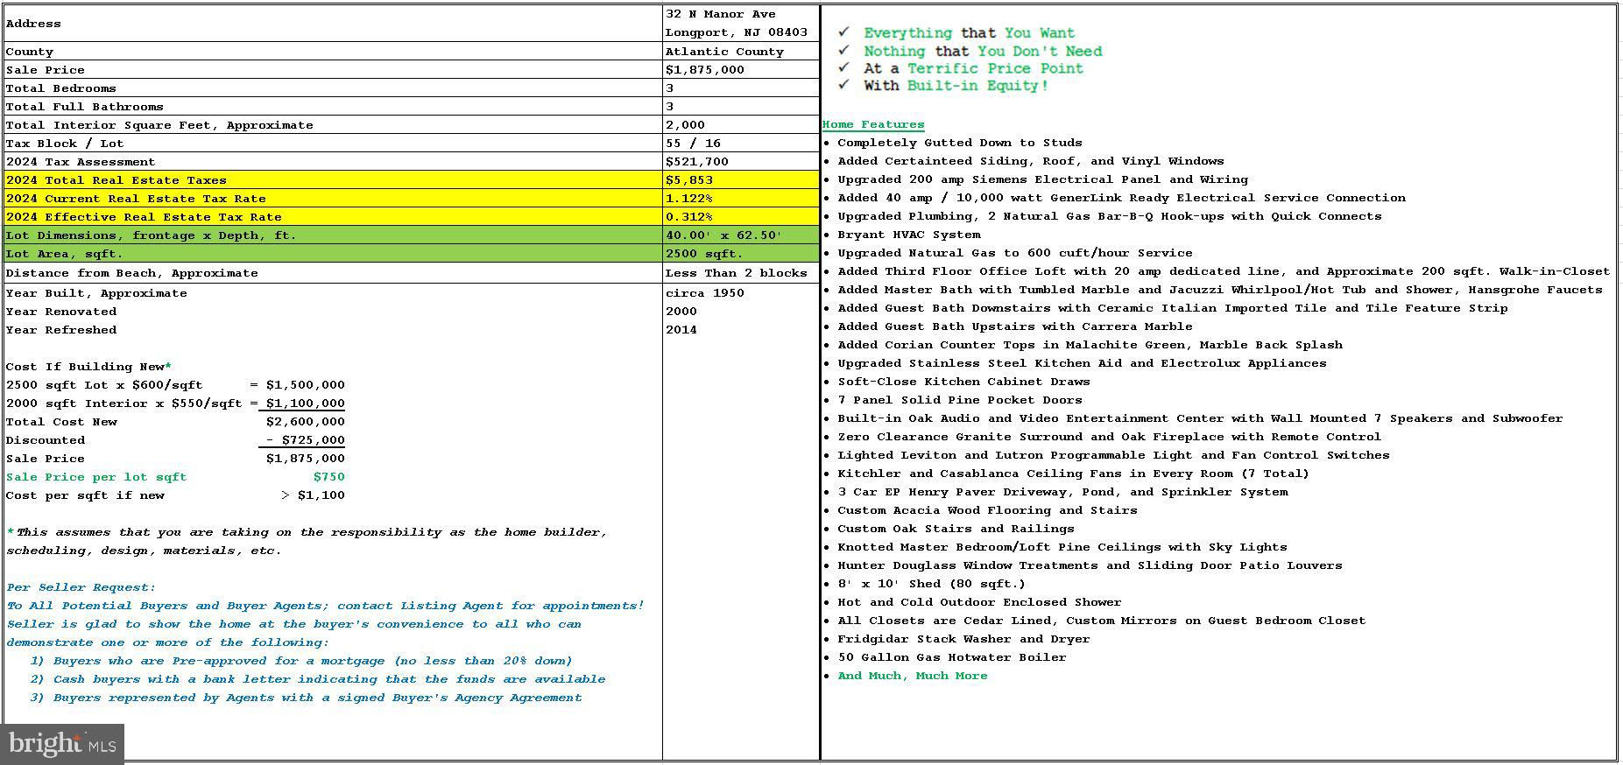This screenshot has height=765, width=1623.
Task: Select the yellow '2024 Total Real Estate Taxes' cell
Action: point(333,180)
